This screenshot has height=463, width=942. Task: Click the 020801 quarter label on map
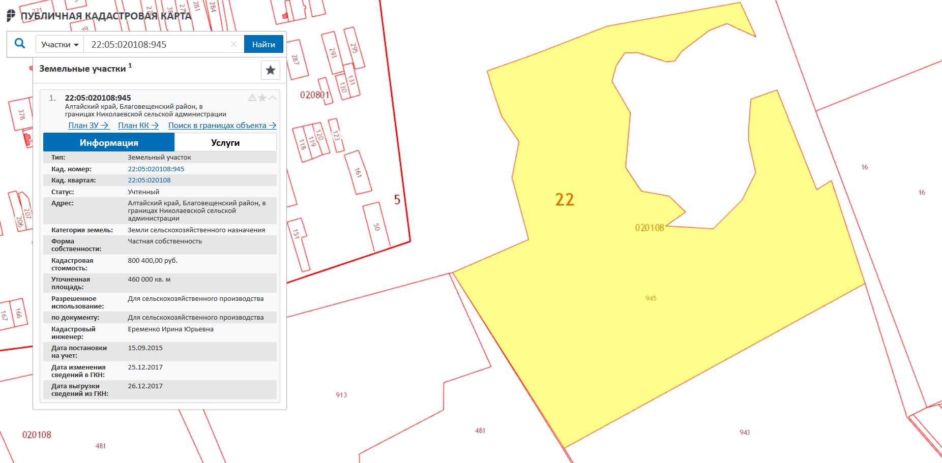314,95
